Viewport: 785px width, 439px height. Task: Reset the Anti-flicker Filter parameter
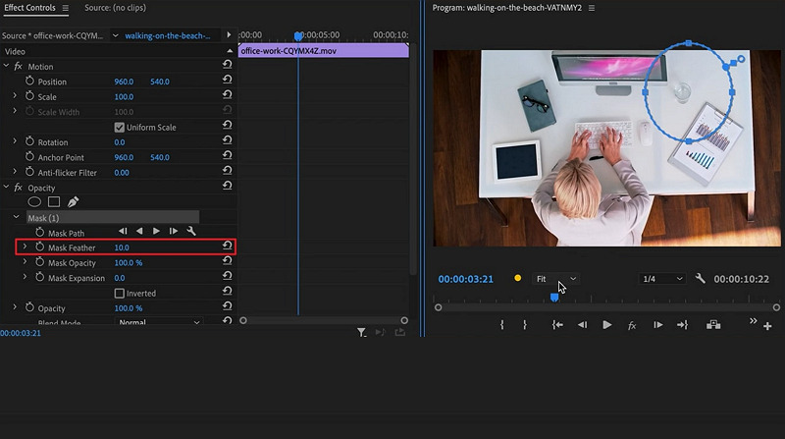[228, 170]
